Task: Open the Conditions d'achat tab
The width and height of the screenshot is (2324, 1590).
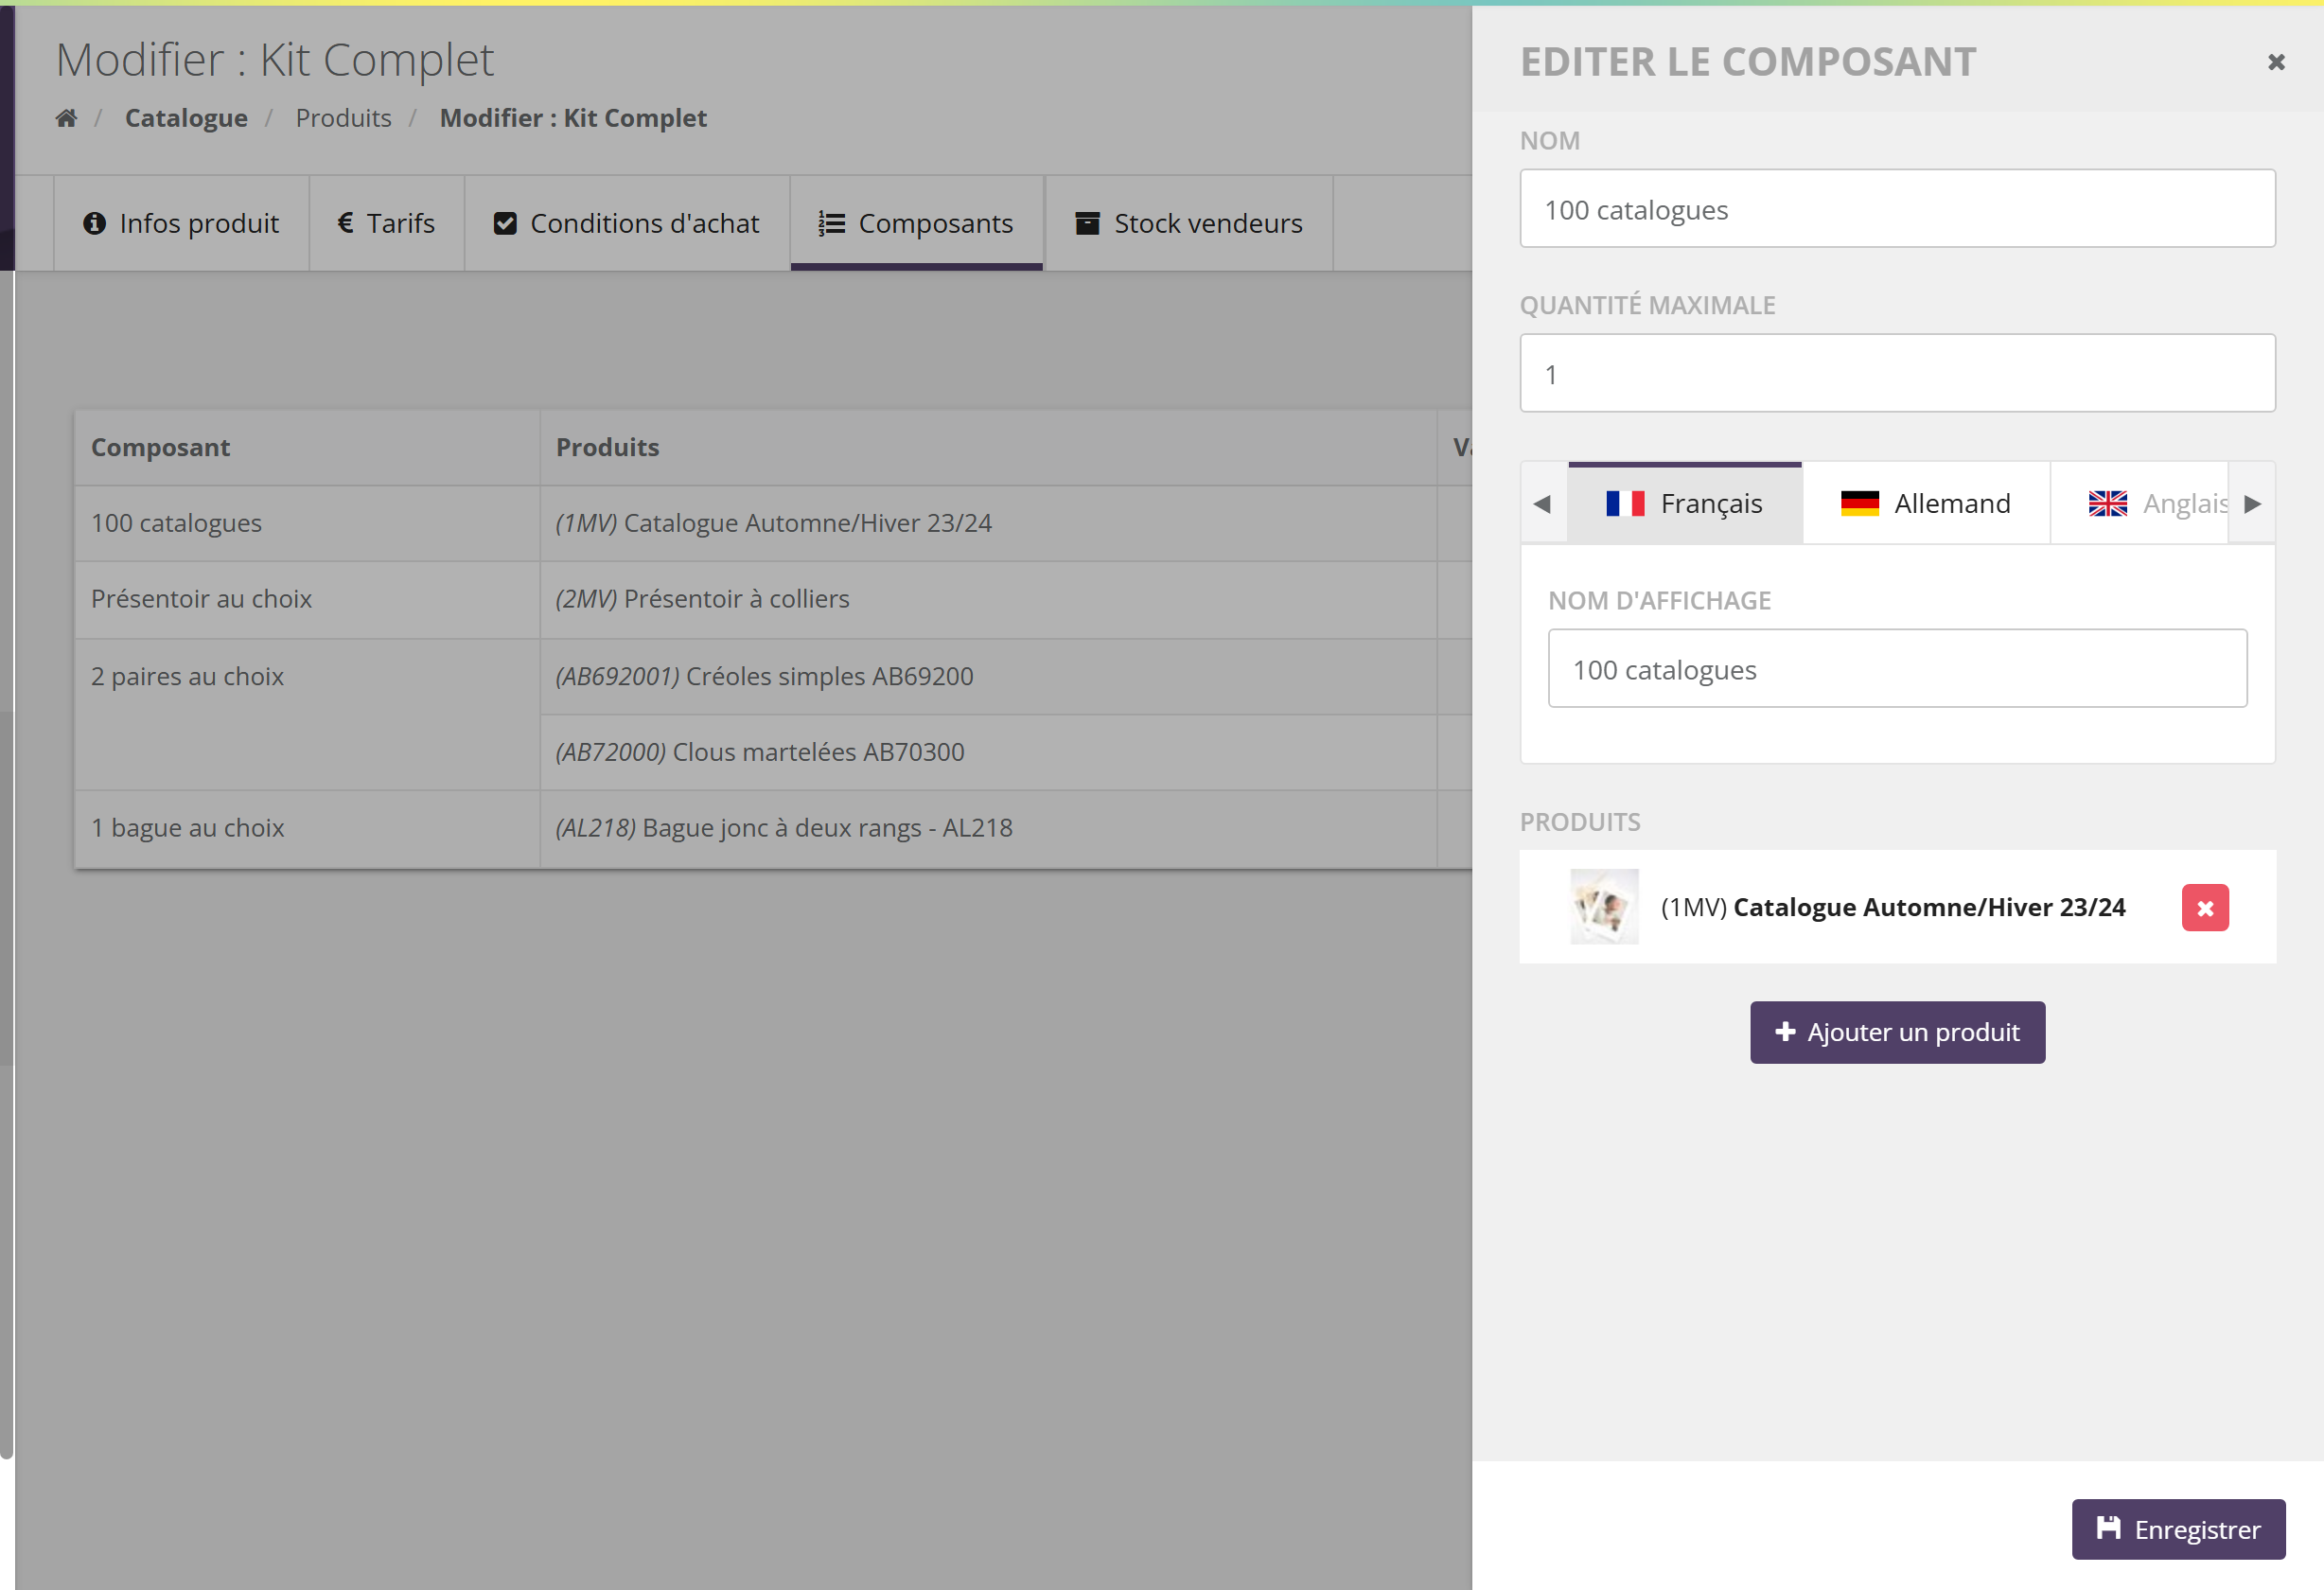Action: [x=627, y=223]
